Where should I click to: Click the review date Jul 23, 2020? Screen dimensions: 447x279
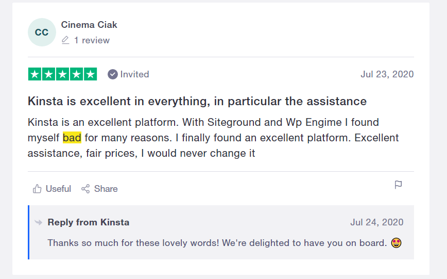pos(387,74)
